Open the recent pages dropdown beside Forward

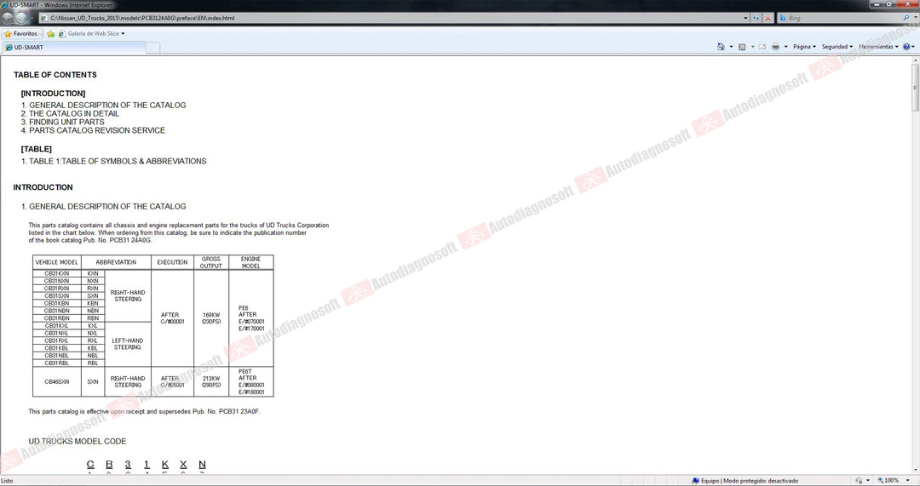[32, 18]
